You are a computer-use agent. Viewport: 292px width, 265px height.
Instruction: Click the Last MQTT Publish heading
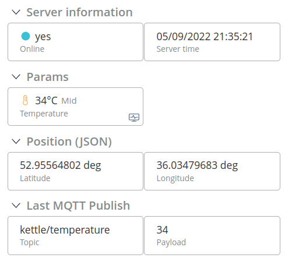pos(78,206)
